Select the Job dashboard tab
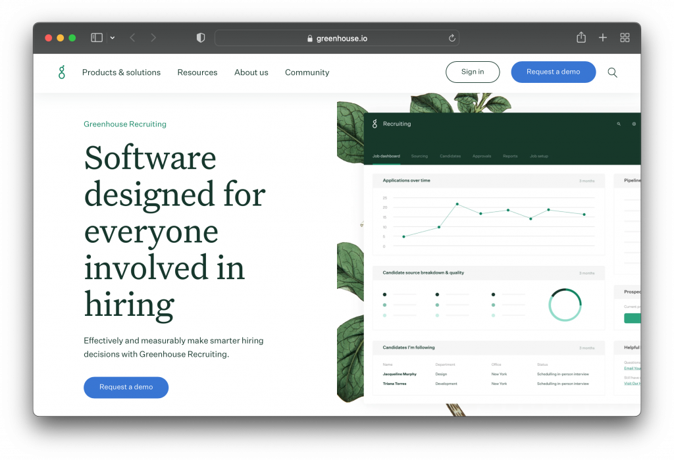 [386, 156]
